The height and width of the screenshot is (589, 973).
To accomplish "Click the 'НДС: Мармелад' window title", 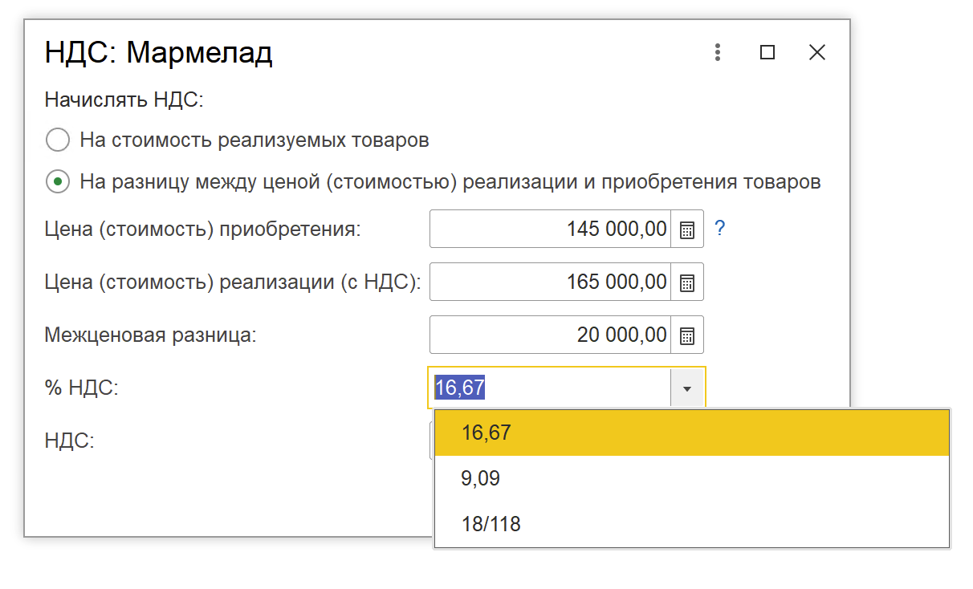I will click(x=159, y=54).
